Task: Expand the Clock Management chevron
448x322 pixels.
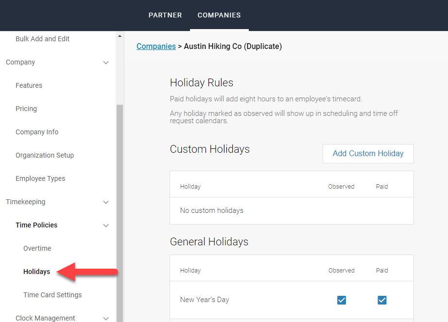Action: tap(106, 318)
